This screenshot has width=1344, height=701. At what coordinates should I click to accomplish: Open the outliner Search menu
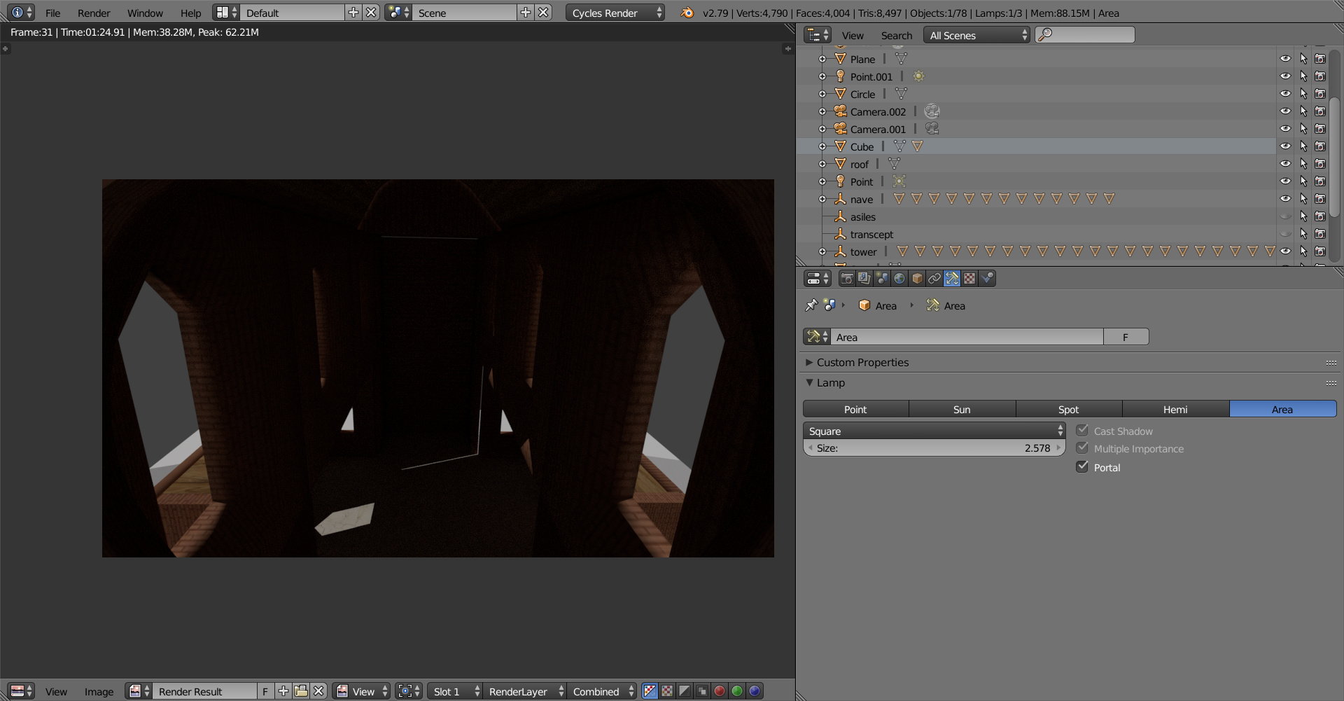[x=896, y=35]
